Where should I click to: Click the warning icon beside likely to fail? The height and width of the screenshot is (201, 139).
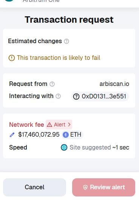[x=12, y=58]
